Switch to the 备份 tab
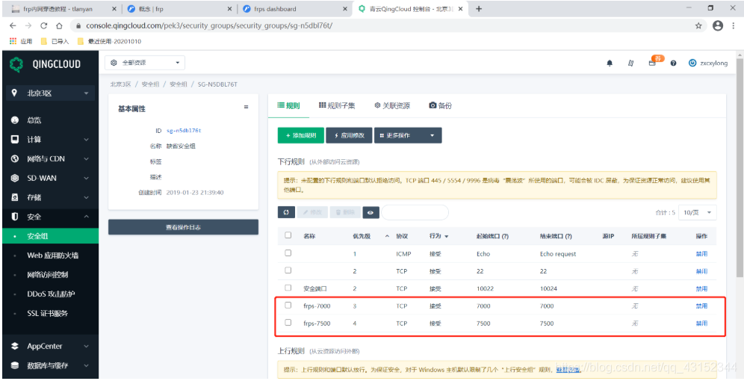Viewport: 744px width, 381px height. tap(440, 106)
